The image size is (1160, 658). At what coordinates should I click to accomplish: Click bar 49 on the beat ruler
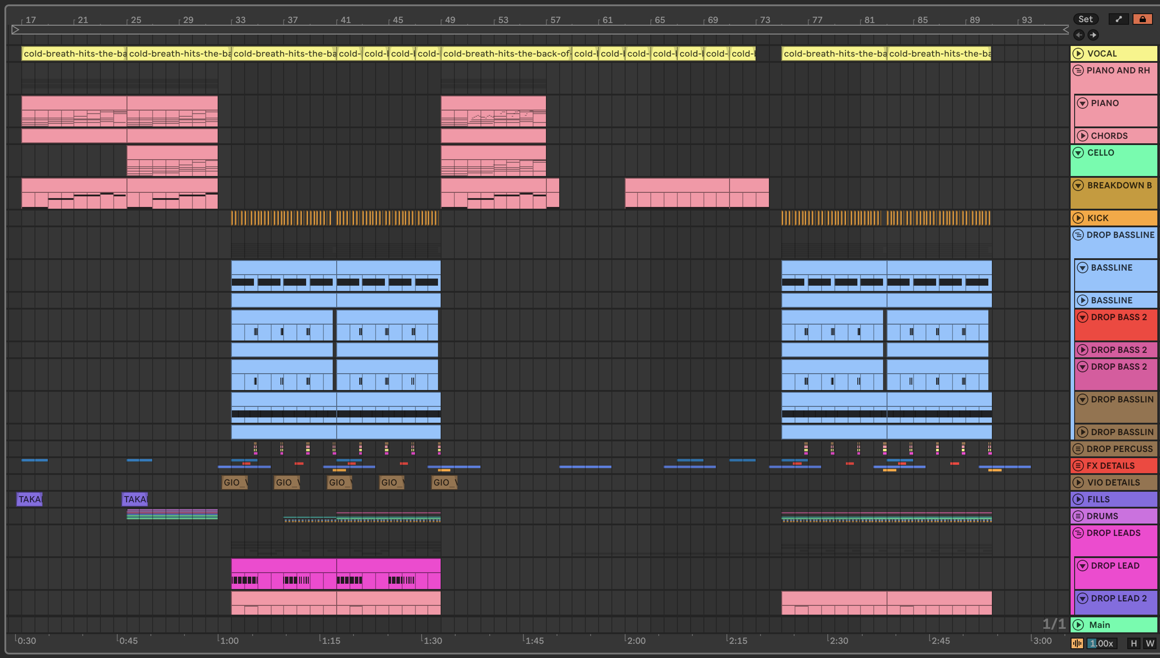[449, 20]
